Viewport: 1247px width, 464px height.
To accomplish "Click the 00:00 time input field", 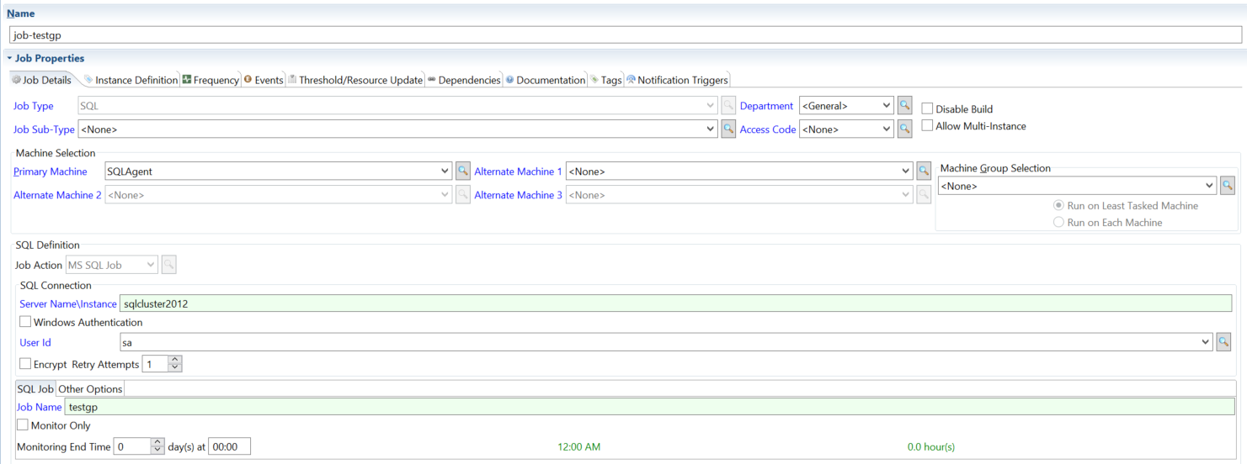I will coord(229,446).
